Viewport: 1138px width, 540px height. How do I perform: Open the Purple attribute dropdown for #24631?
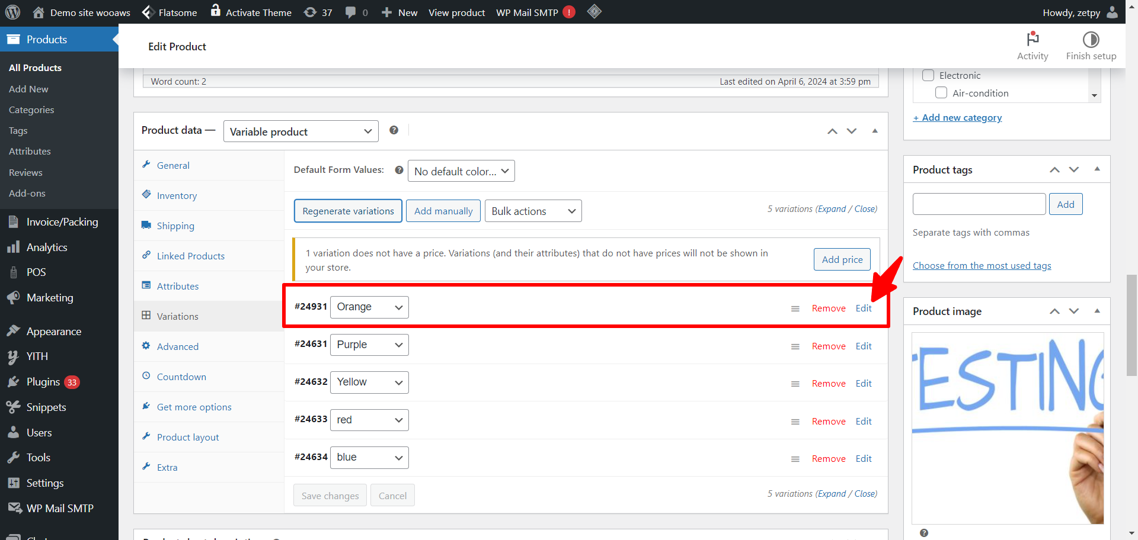369,345
